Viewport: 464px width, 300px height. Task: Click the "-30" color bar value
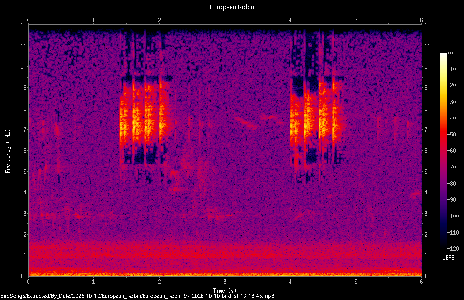point(451,102)
